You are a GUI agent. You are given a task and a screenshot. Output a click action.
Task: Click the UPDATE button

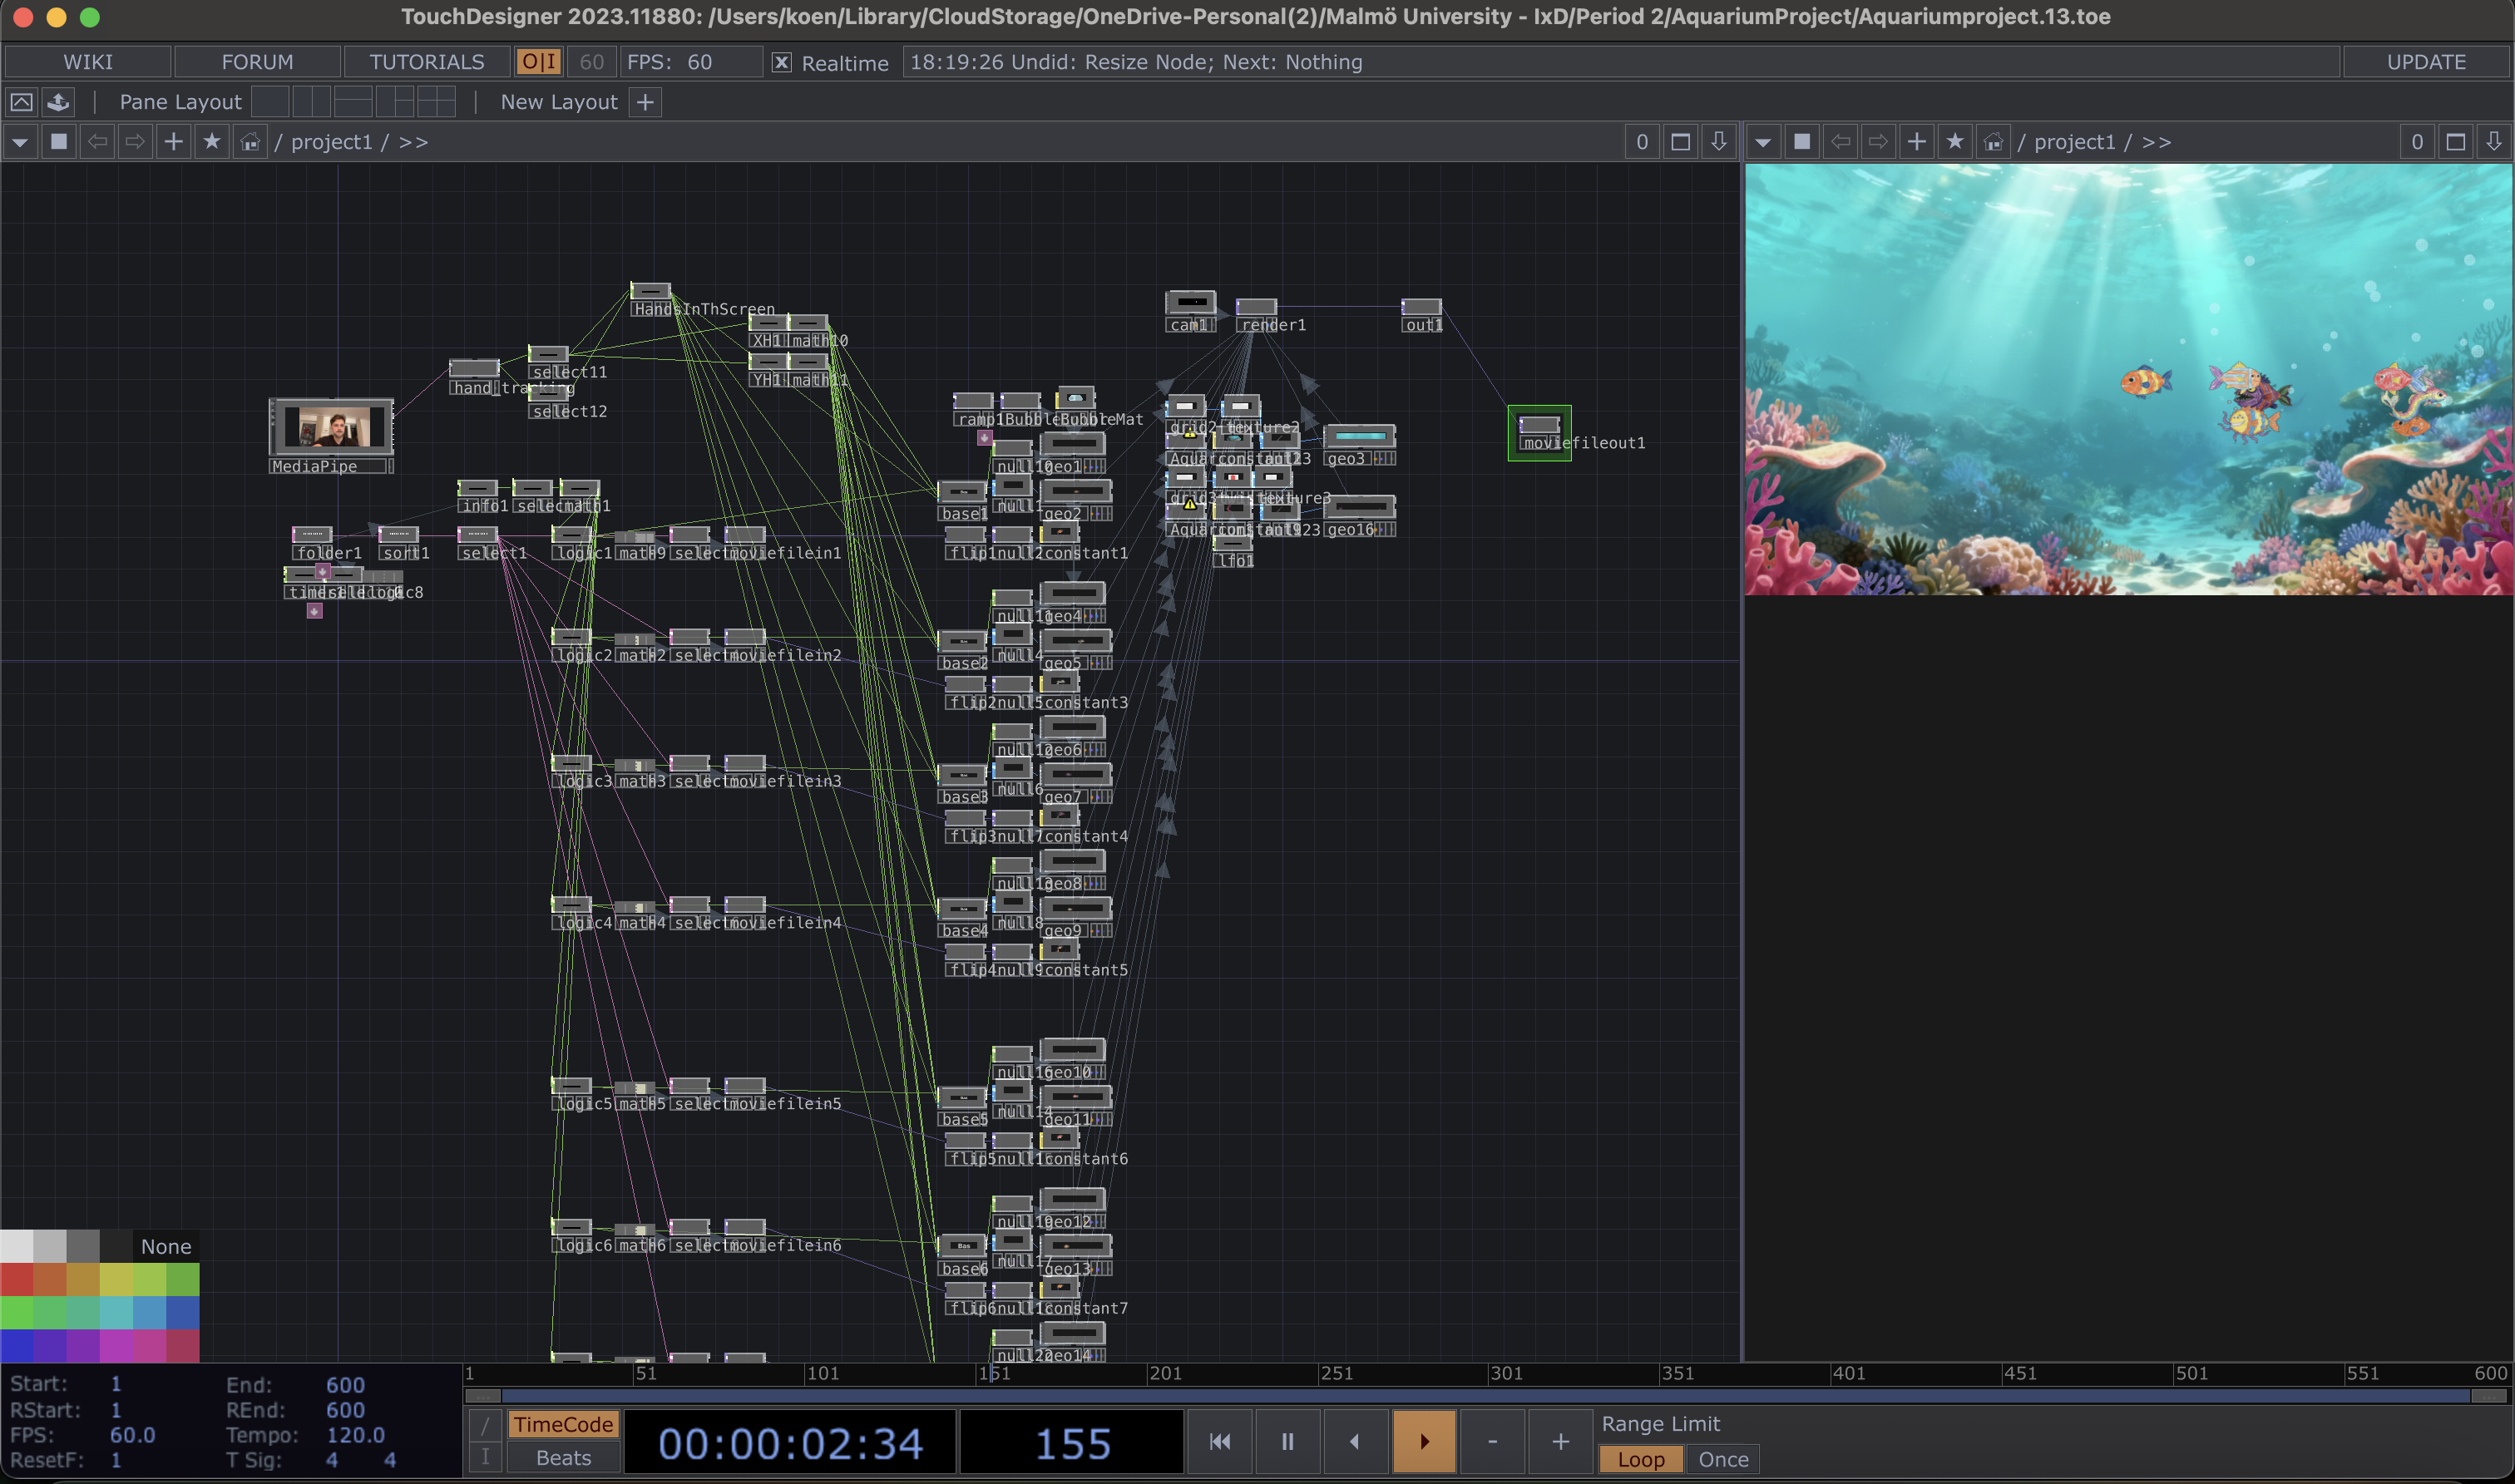pos(2425,62)
